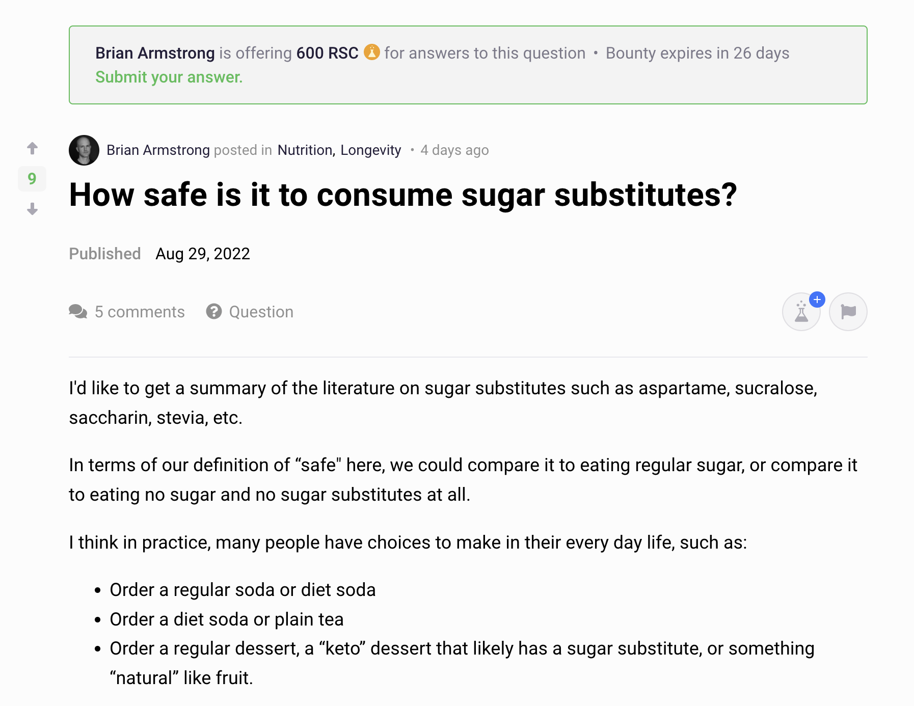Open the Longevity hub link
This screenshot has height=706, width=914.
371,150
